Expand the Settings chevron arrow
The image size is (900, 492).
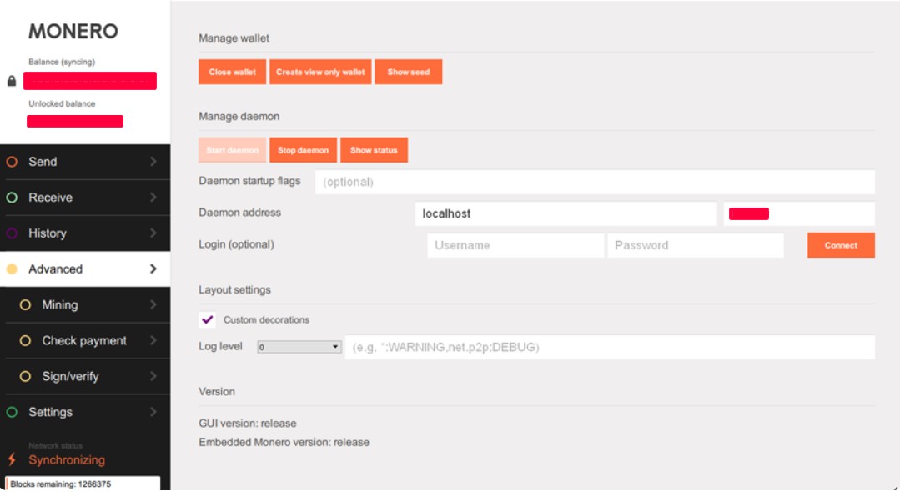click(x=153, y=412)
